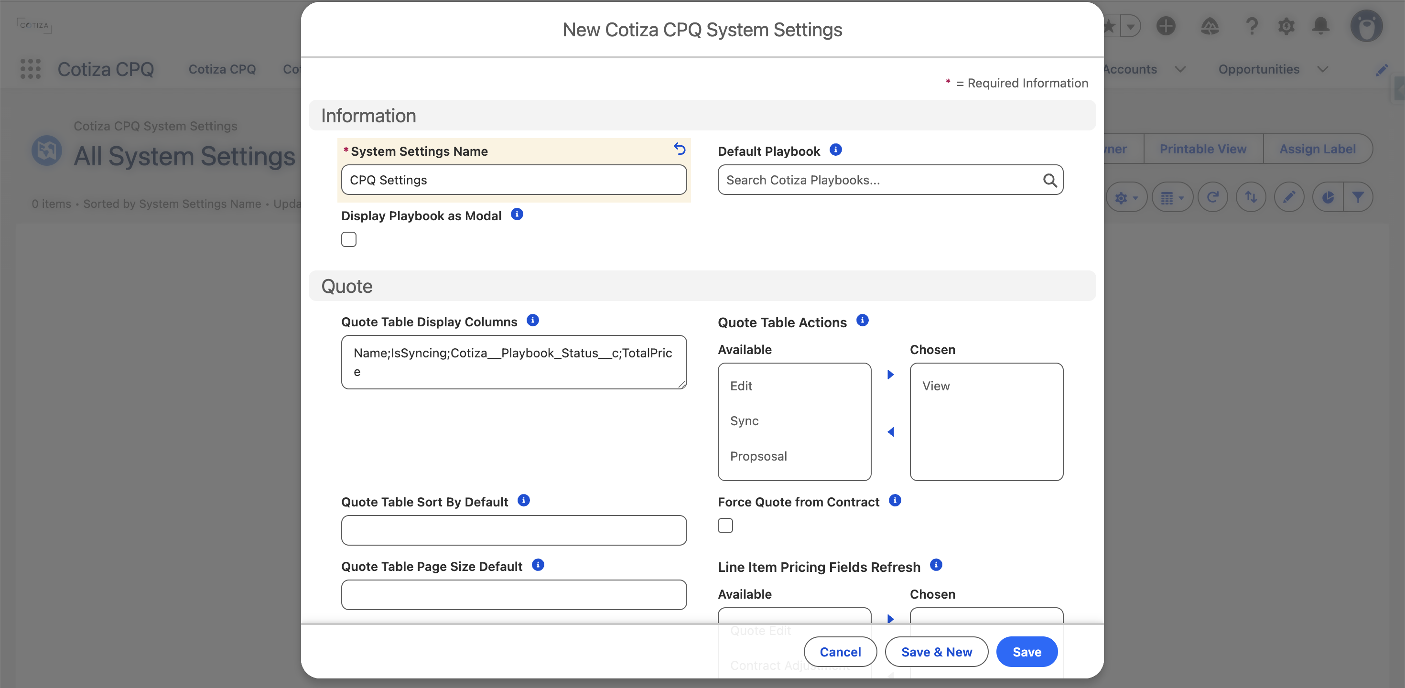Click Save & New
This screenshot has width=1405, height=688.
coord(937,652)
